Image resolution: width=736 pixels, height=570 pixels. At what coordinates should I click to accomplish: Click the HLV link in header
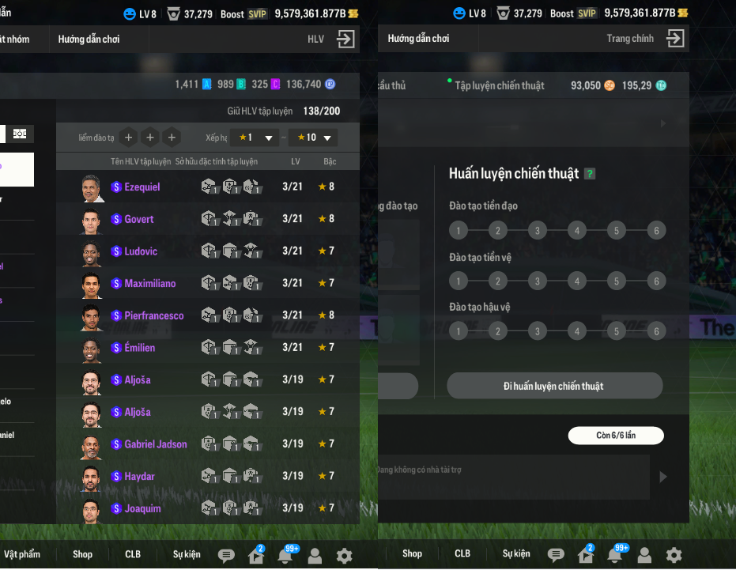316,39
